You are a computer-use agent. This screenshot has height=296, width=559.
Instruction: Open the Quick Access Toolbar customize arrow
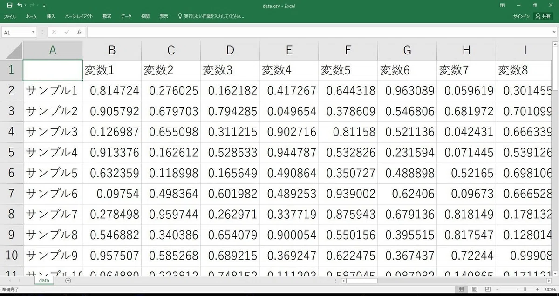click(x=44, y=6)
